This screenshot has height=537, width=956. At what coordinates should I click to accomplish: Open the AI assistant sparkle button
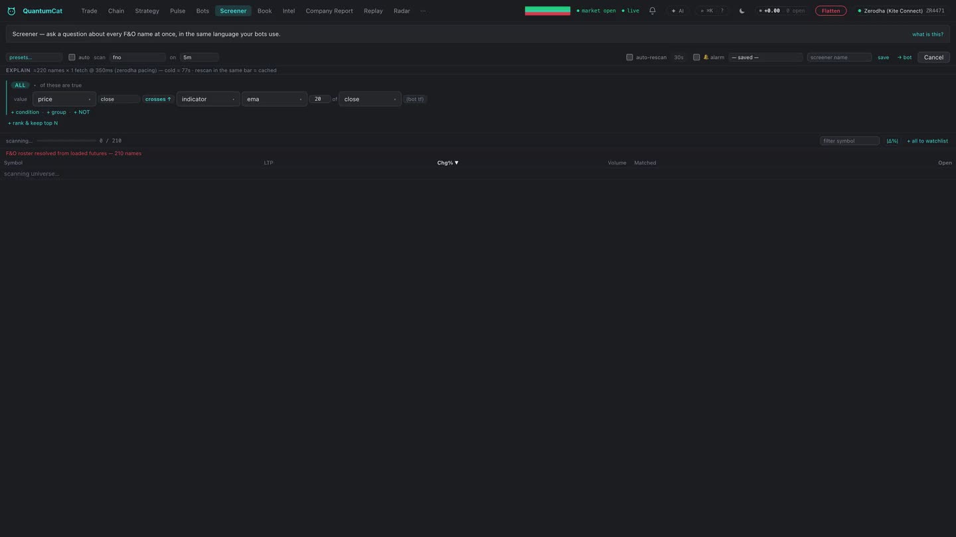[x=677, y=11]
